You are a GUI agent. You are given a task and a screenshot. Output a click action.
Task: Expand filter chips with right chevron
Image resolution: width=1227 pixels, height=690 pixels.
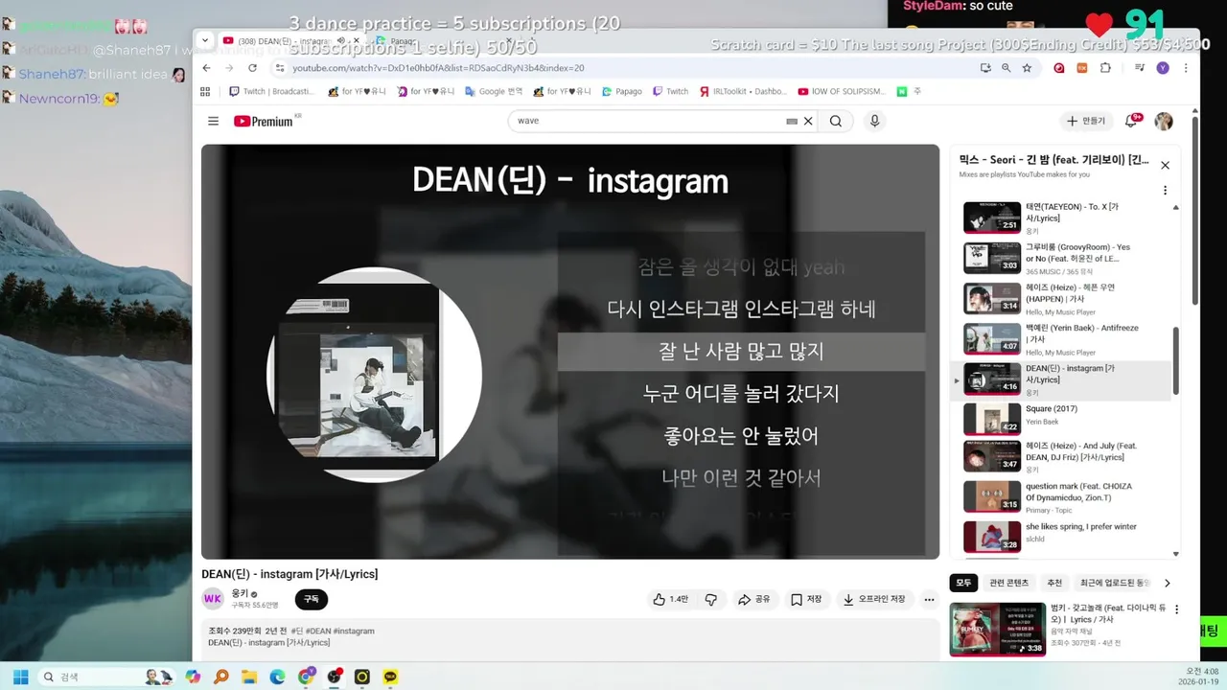(x=1167, y=583)
